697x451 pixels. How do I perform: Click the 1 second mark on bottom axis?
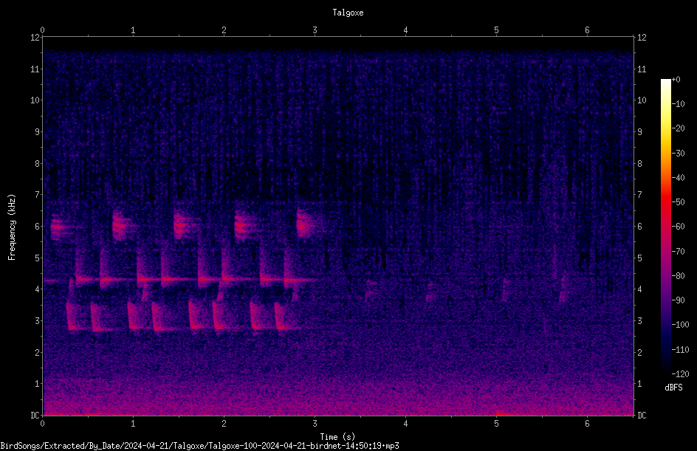[x=133, y=424]
